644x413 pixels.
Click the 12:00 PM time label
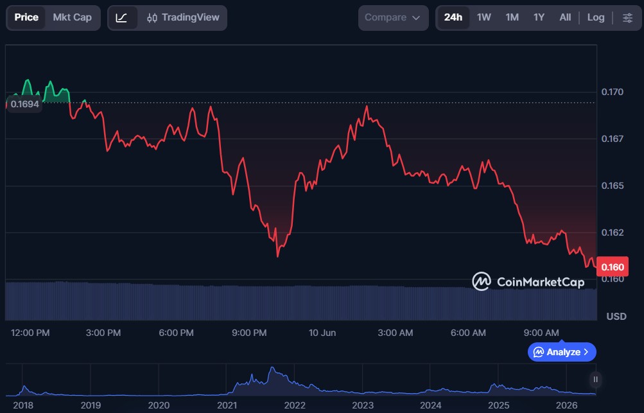[30, 333]
